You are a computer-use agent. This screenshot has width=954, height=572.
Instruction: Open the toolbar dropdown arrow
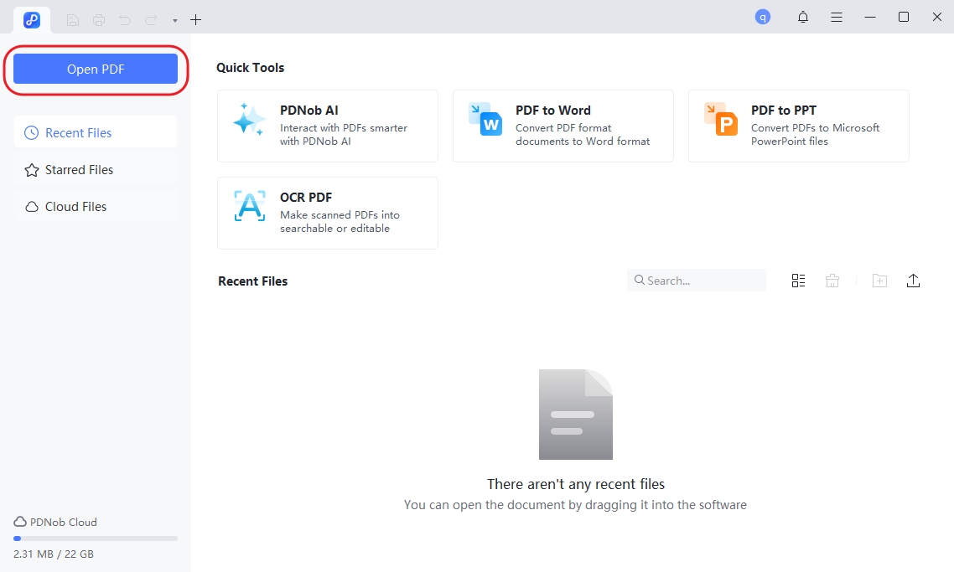coord(174,20)
